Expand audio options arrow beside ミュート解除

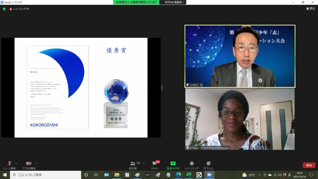(x=16, y=163)
